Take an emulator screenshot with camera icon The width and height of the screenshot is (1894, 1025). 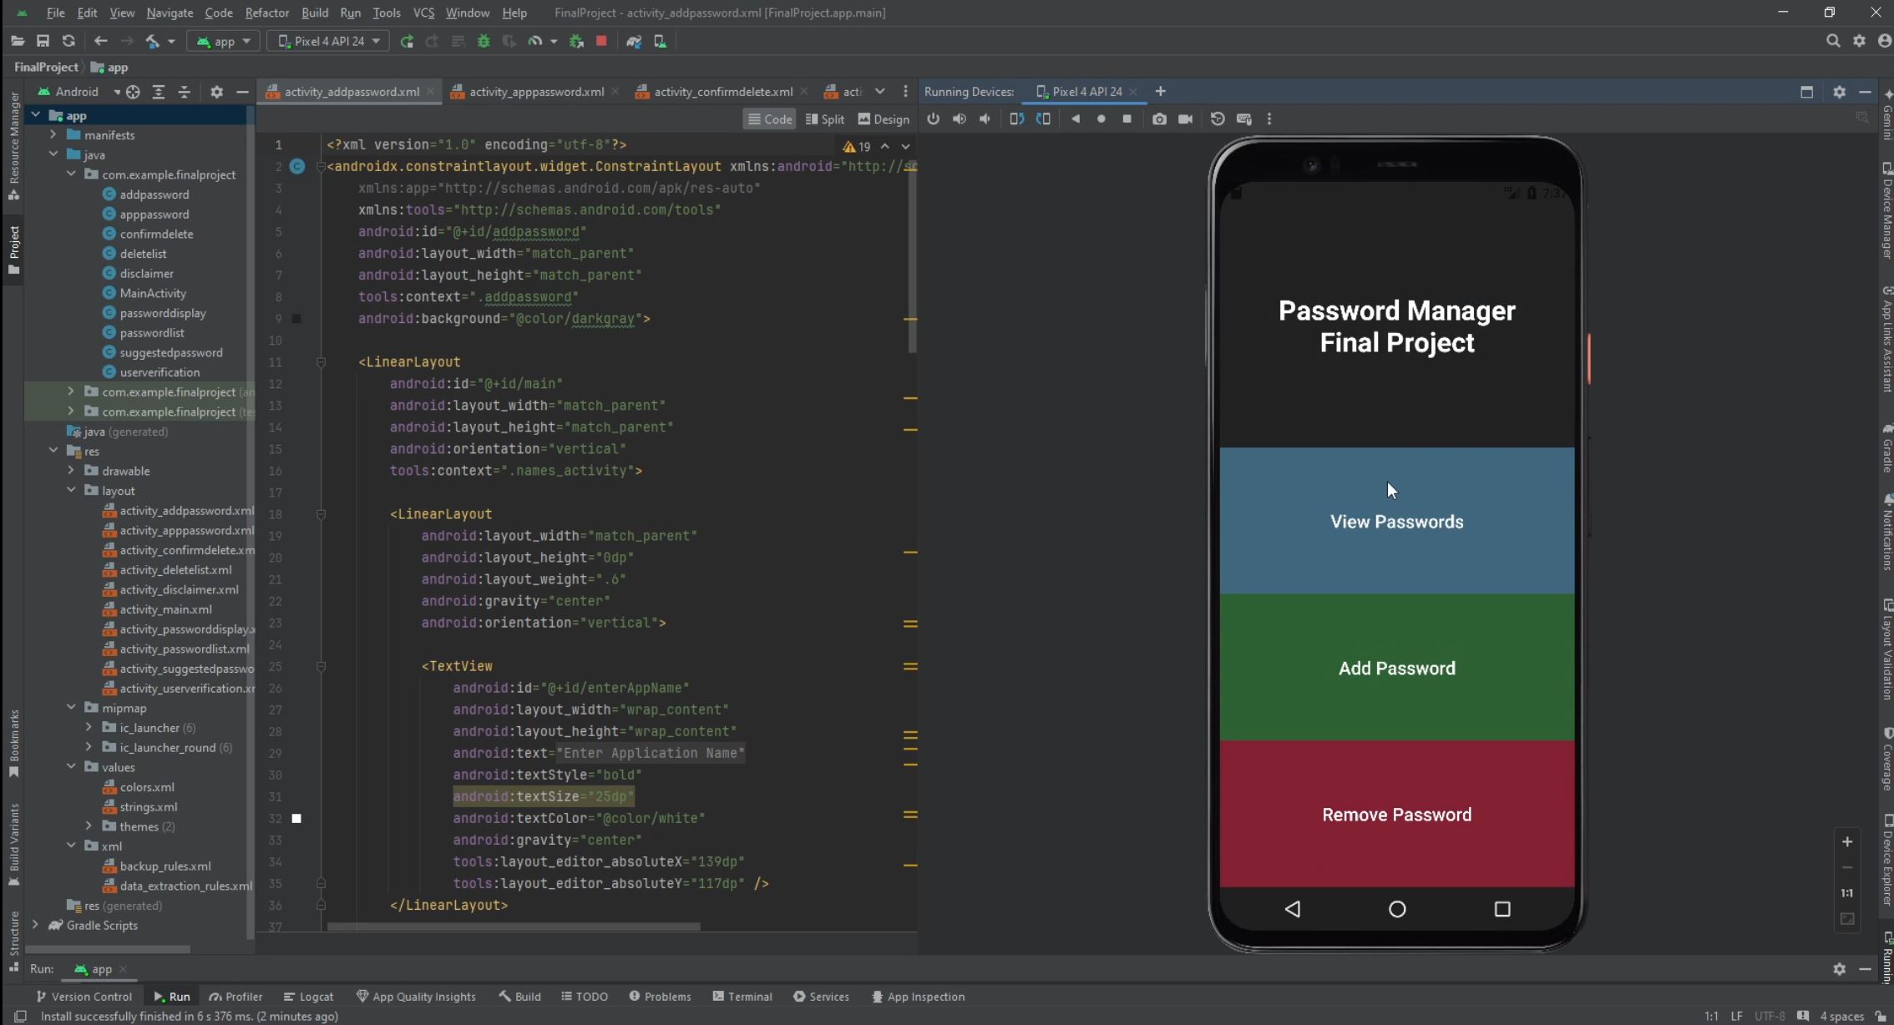(x=1159, y=119)
